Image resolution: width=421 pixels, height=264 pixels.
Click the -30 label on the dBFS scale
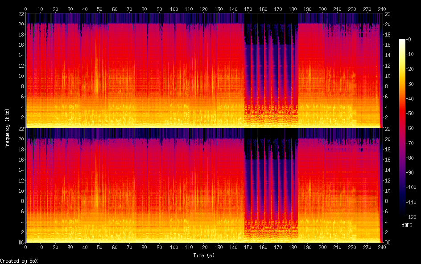tap(412, 85)
